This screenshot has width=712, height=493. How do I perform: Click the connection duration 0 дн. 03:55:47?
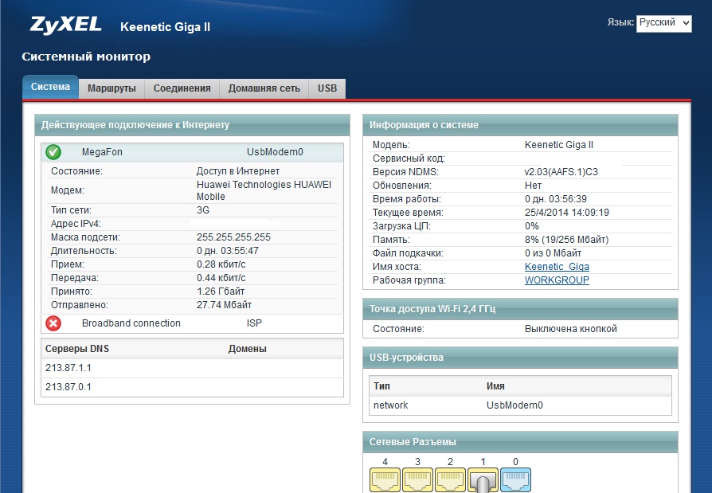pos(228,251)
